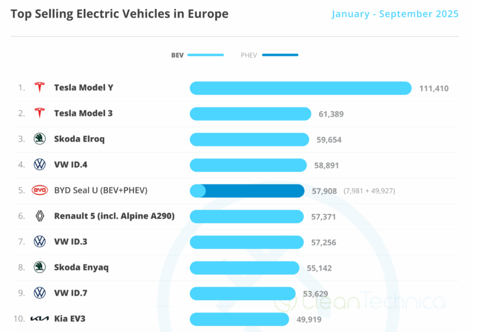This screenshot has height=332, width=483.
Task: Click the Skoda logo next to Elroq
Action: pyautogui.click(x=39, y=139)
